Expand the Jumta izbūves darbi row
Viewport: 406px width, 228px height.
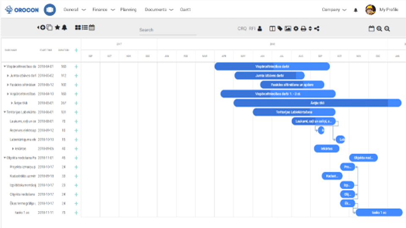[8, 75]
